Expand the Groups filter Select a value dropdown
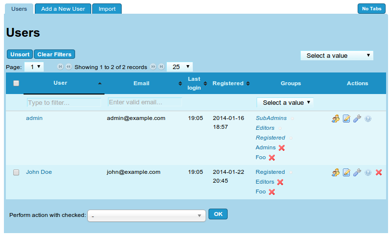The height and width of the screenshot is (238, 391). coord(285,102)
